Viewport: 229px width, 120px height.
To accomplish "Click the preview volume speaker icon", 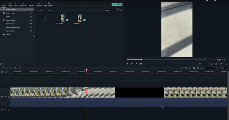I will (221, 64).
